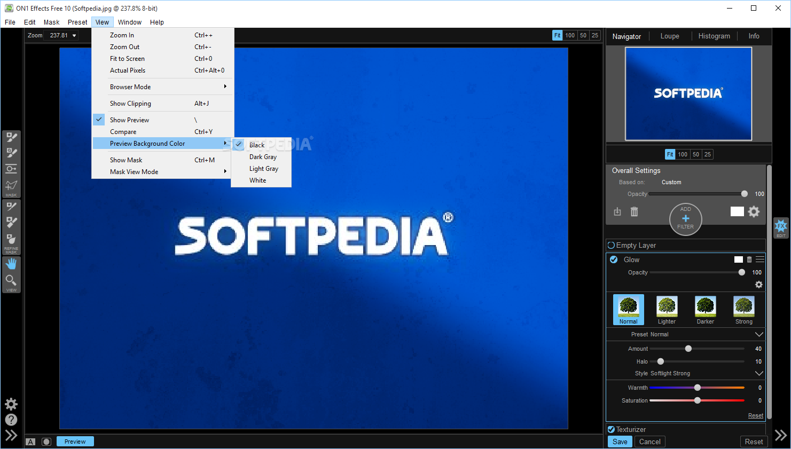Open Preview Background Color submenu

click(x=163, y=144)
